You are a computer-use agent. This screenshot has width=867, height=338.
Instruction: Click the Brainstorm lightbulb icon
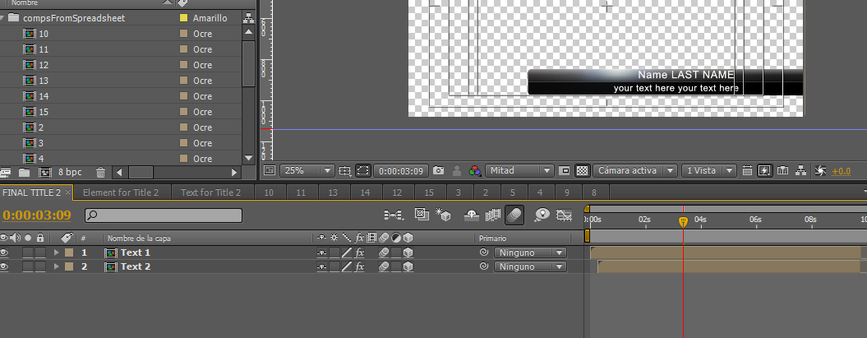pyautogui.click(x=542, y=215)
